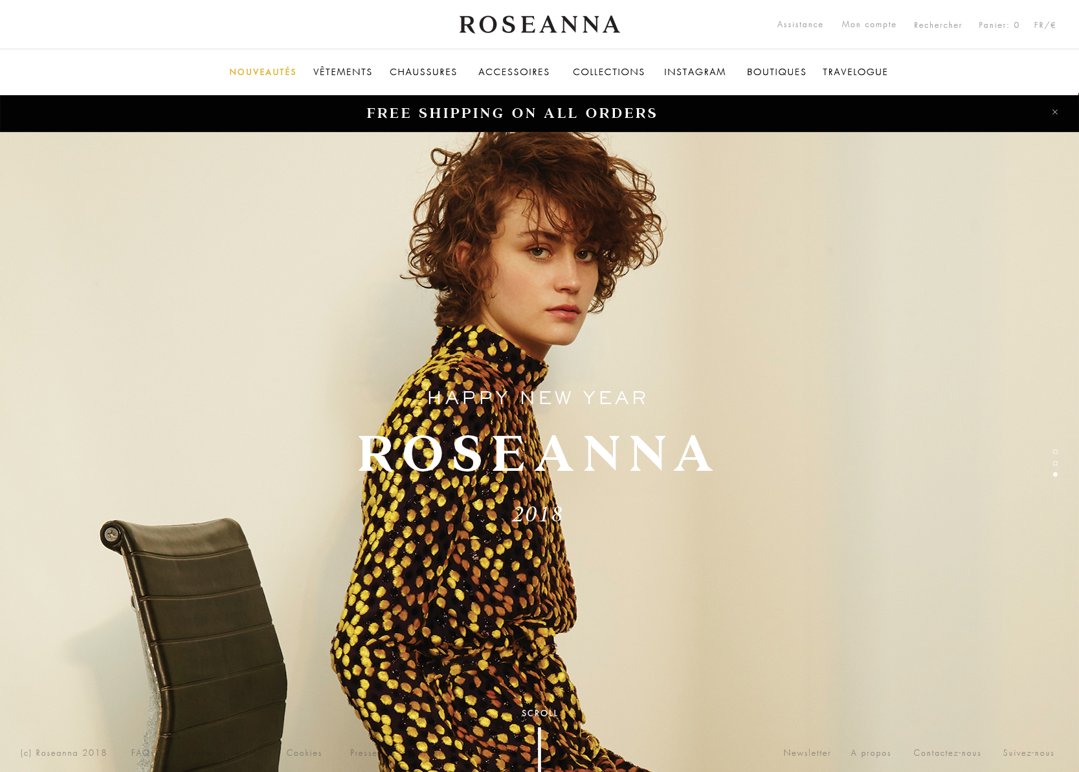Open the Assistance link
The height and width of the screenshot is (772, 1079).
pyautogui.click(x=800, y=25)
